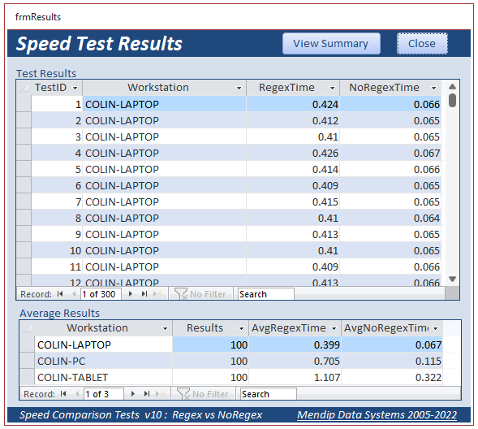Click Search box in Test Results navigator
This screenshot has width=478, height=429.
[x=266, y=294]
